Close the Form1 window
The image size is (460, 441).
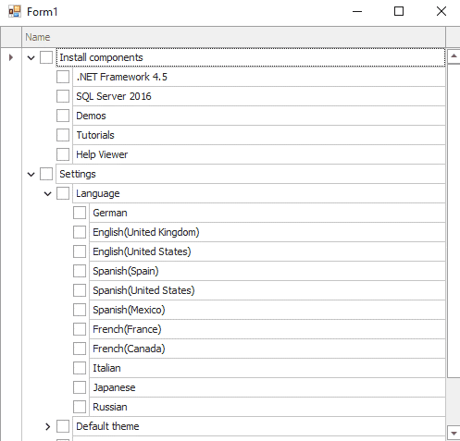click(441, 12)
